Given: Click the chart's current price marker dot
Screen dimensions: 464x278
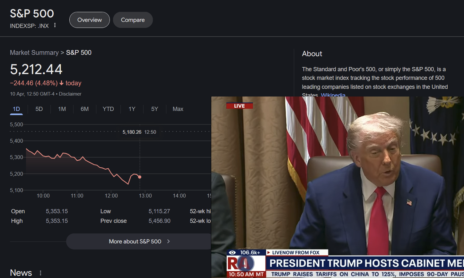Looking at the screenshot, I should 140,177.
